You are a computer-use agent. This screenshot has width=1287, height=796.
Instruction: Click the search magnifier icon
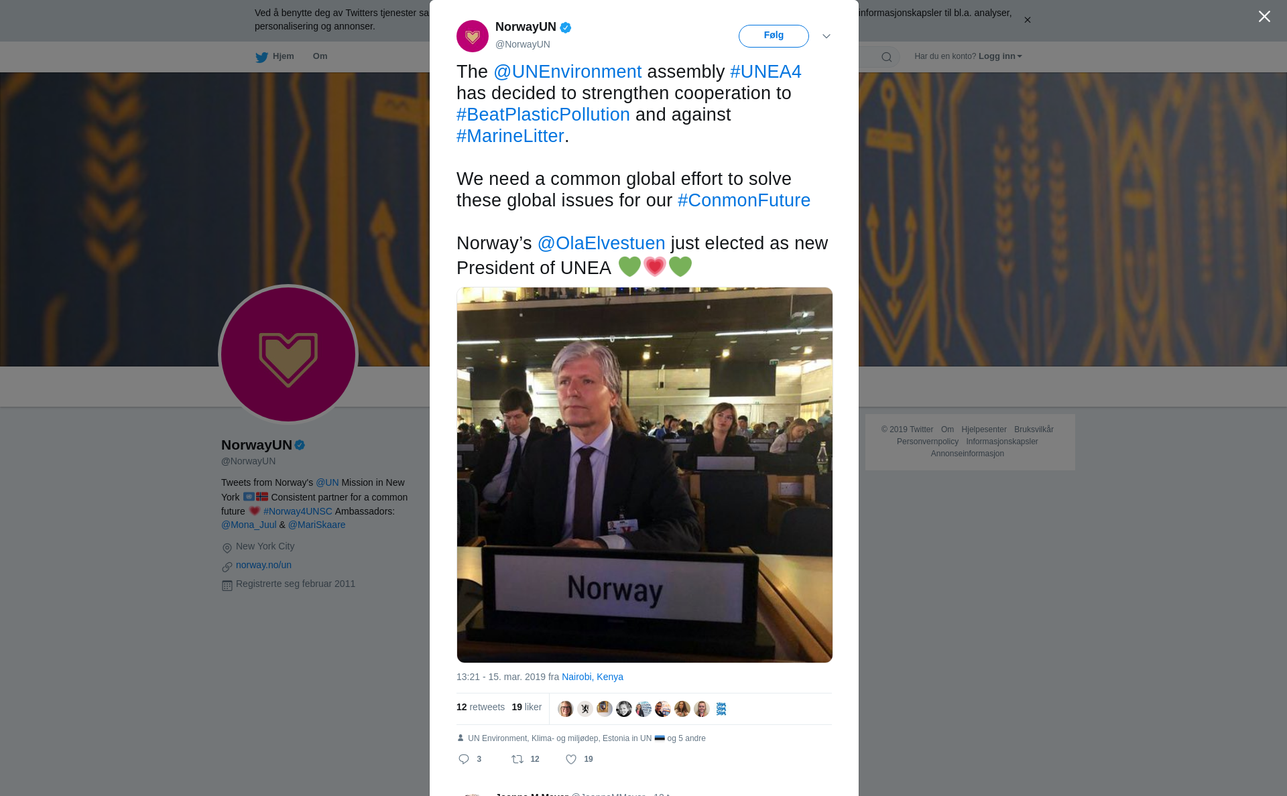coord(887,57)
